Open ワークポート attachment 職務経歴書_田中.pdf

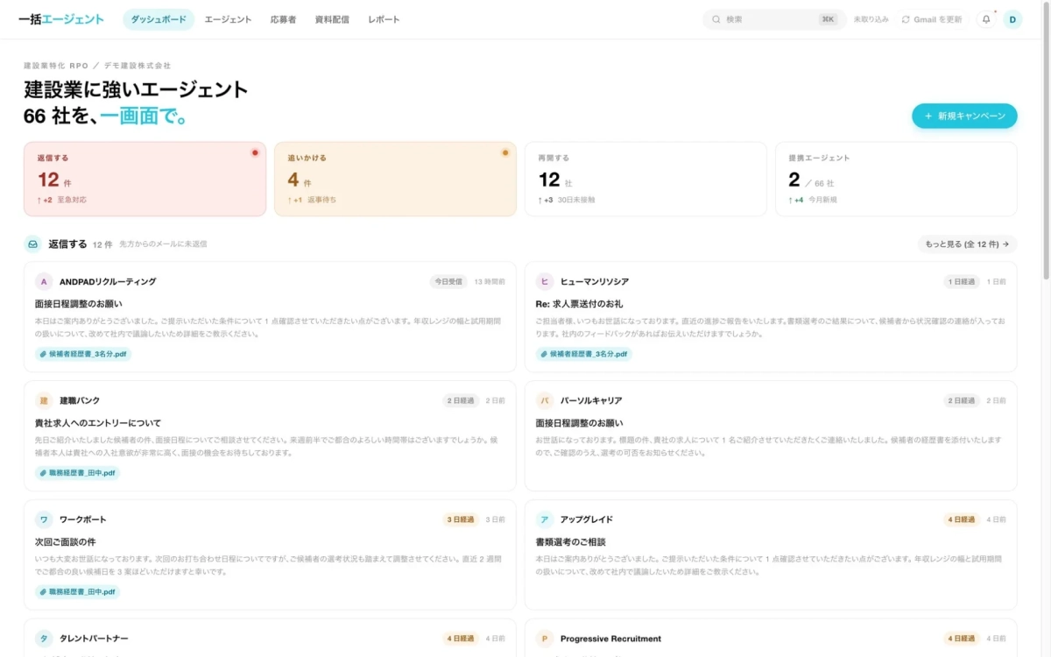77,592
